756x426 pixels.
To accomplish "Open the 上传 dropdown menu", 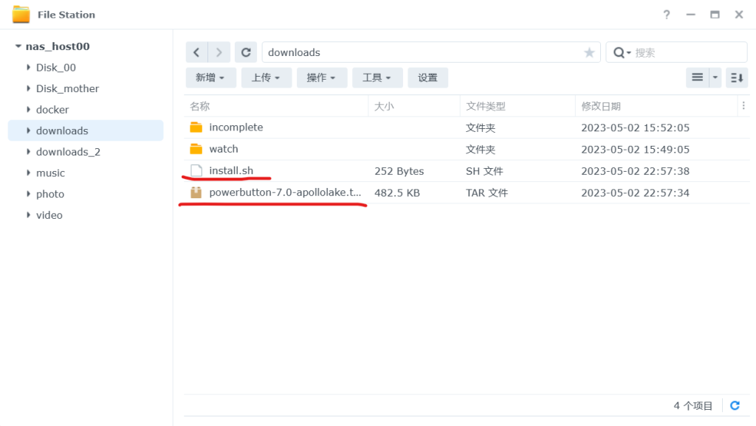I will 266,77.
